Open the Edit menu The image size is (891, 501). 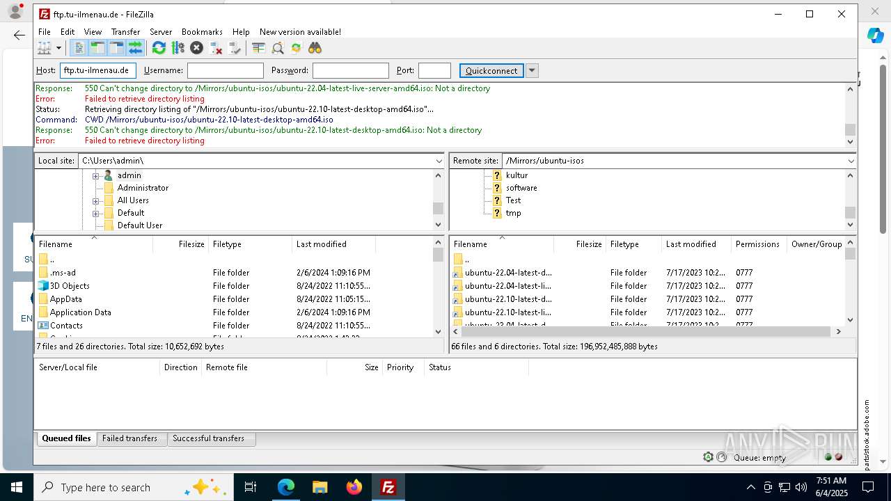coord(68,32)
